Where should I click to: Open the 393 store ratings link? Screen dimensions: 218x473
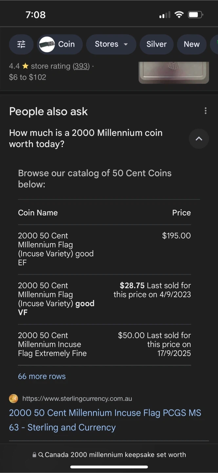point(81,66)
